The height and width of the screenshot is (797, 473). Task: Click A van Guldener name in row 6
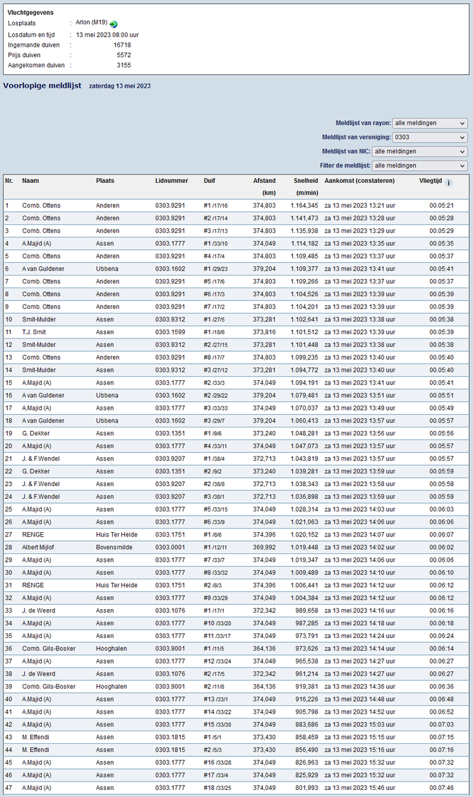pyautogui.click(x=43, y=269)
